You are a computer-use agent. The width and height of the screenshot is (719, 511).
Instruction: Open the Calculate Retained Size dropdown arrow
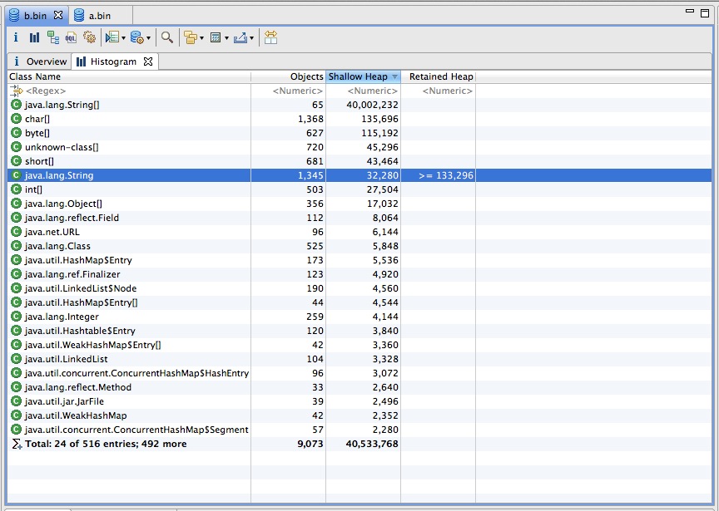(x=226, y=38)
